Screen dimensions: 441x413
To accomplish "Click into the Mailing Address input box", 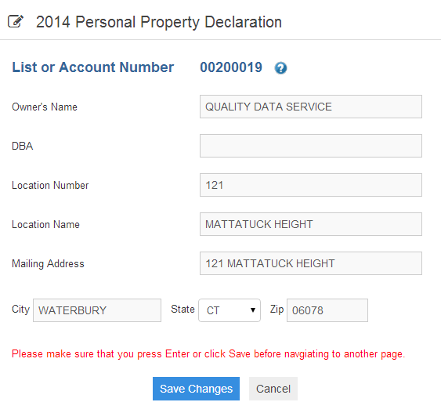I will (x=311, y=263).
